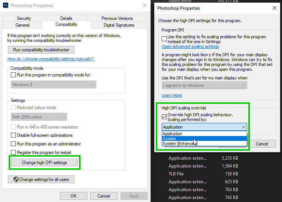Viewport: 282px width, 202px height.
Task: Open Advanced scaling settings link
Action: click(x=190, y=46)
